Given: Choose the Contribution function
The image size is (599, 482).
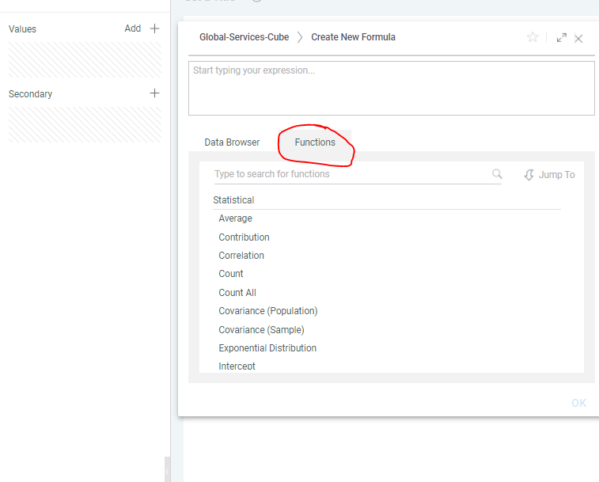Looking at the screenshot, I should tap(244, 237).
